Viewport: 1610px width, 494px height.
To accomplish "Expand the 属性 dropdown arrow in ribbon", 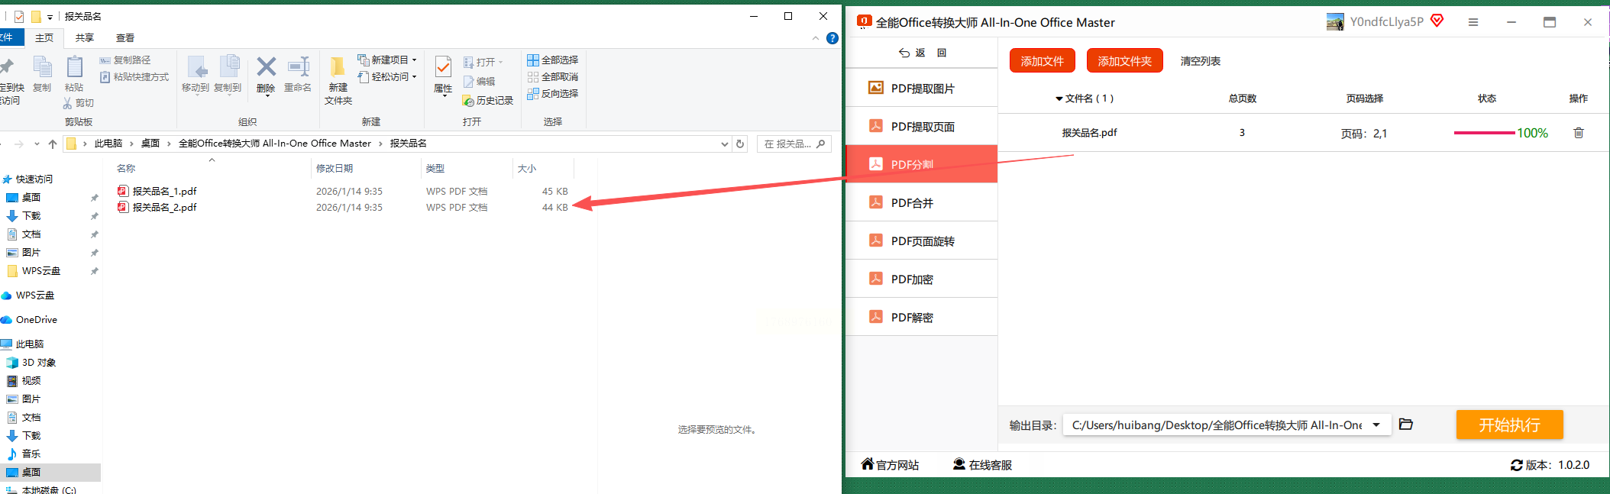I will [445, 95].
